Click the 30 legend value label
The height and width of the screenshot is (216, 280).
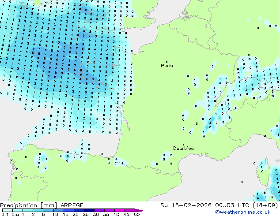[96, 214]
